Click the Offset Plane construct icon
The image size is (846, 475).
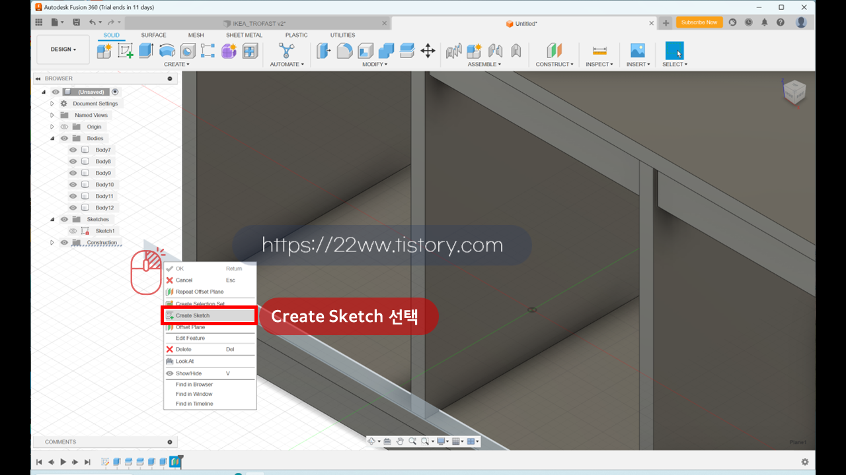point(554,51)
